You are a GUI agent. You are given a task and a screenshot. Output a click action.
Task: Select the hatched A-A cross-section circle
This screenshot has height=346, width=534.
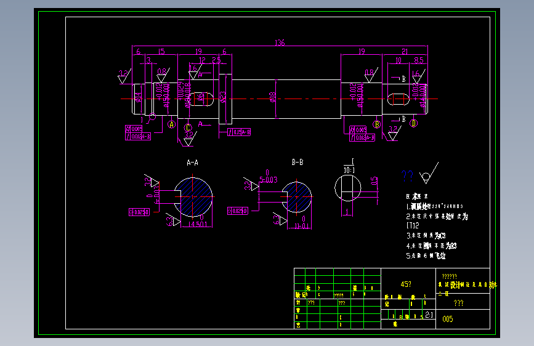193,197
